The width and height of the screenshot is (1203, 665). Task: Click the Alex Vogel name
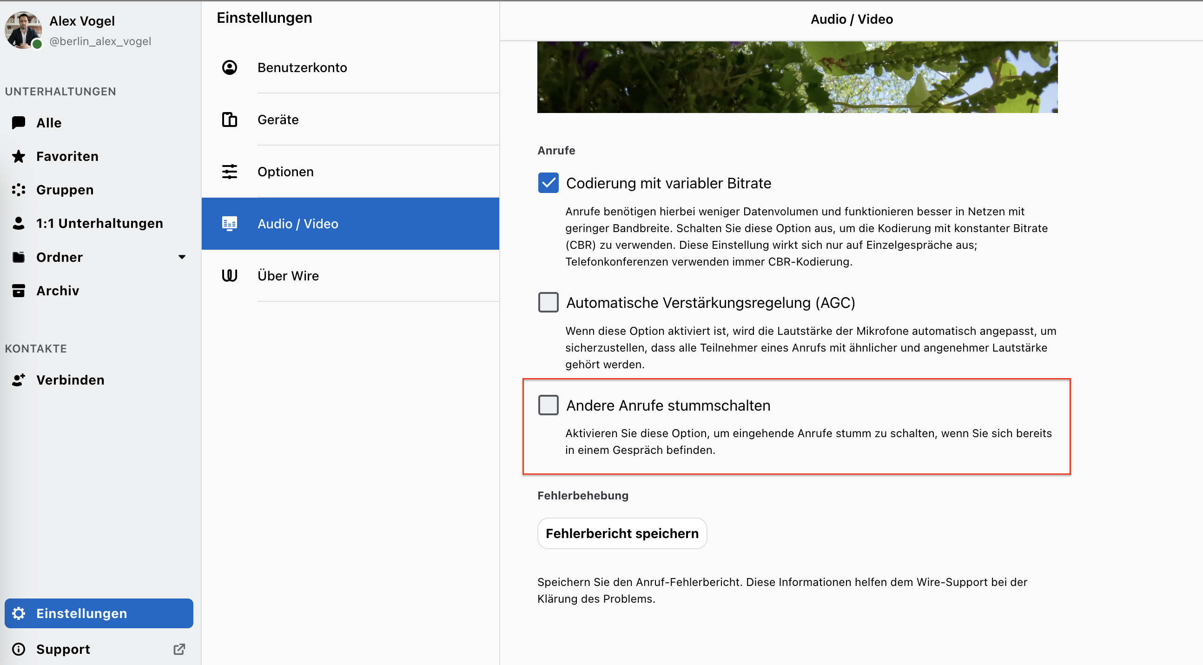tap(82, 21)
